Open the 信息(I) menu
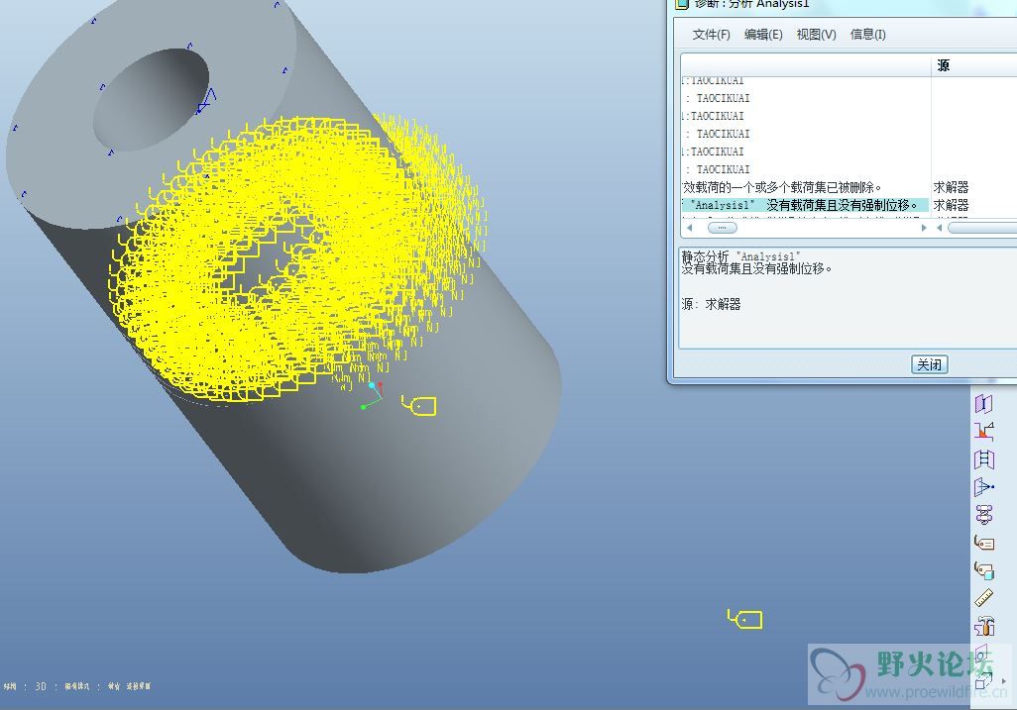This screenshot has height=710, width=1017. click(868, 35)
